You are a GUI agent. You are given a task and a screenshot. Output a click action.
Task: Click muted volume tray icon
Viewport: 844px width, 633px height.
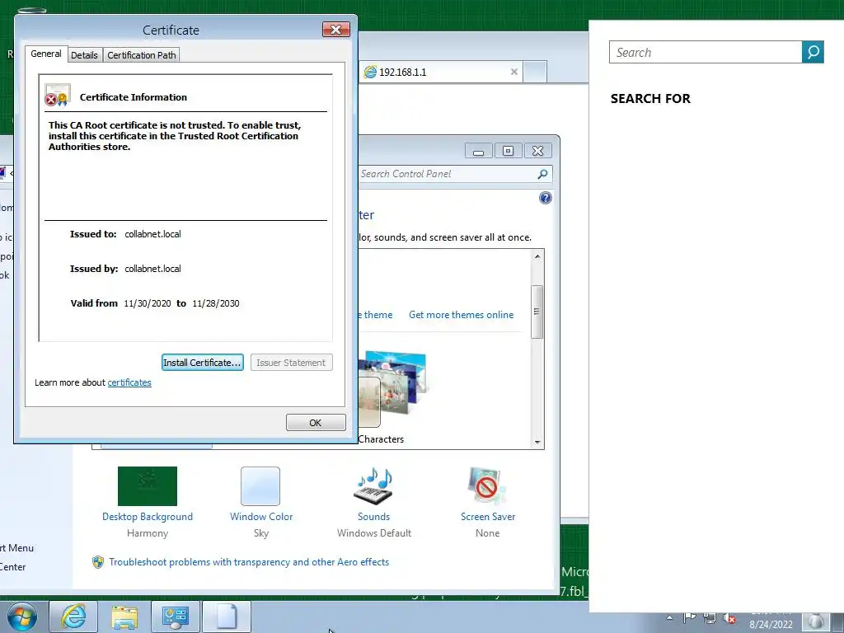pos(729,618)
